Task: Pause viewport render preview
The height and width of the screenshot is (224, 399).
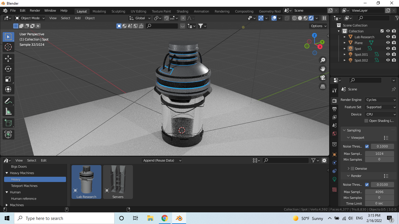Action: 324,18
